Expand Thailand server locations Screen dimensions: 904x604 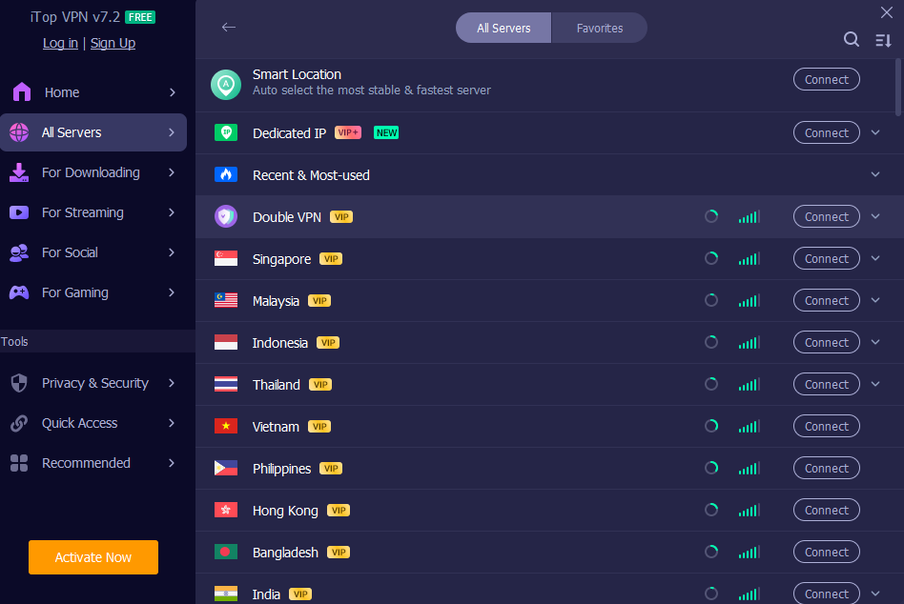coord(875,384)
